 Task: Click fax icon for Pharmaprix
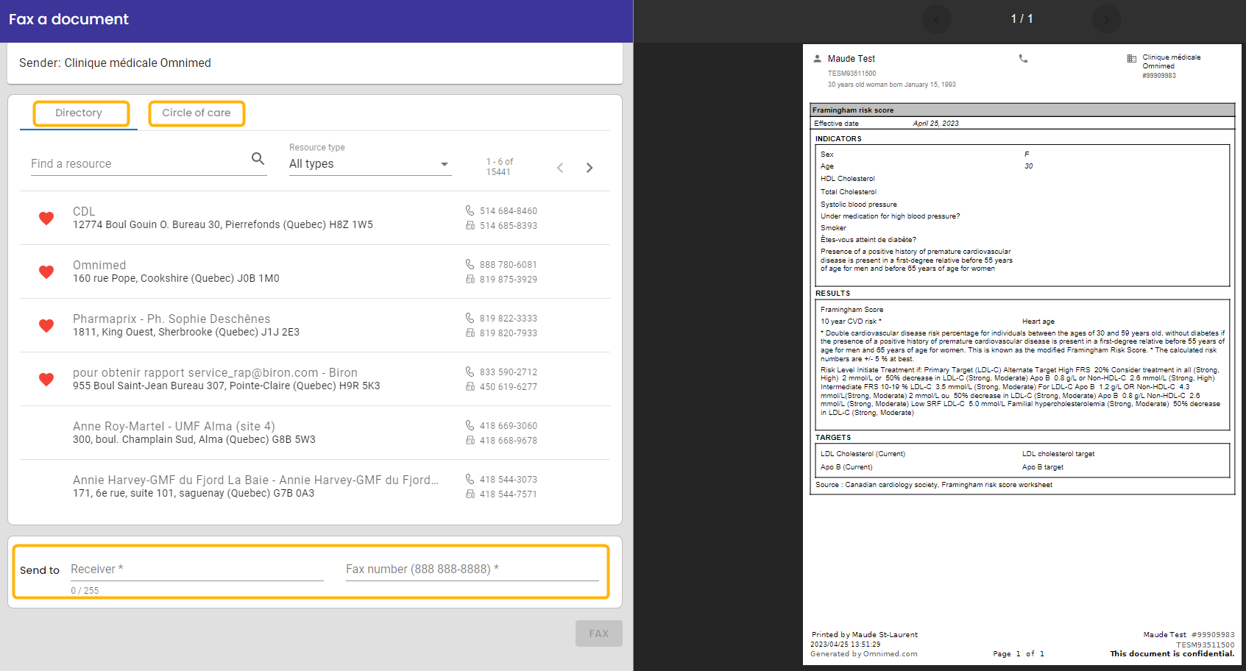pyautogui.click(x=470, y=333)
